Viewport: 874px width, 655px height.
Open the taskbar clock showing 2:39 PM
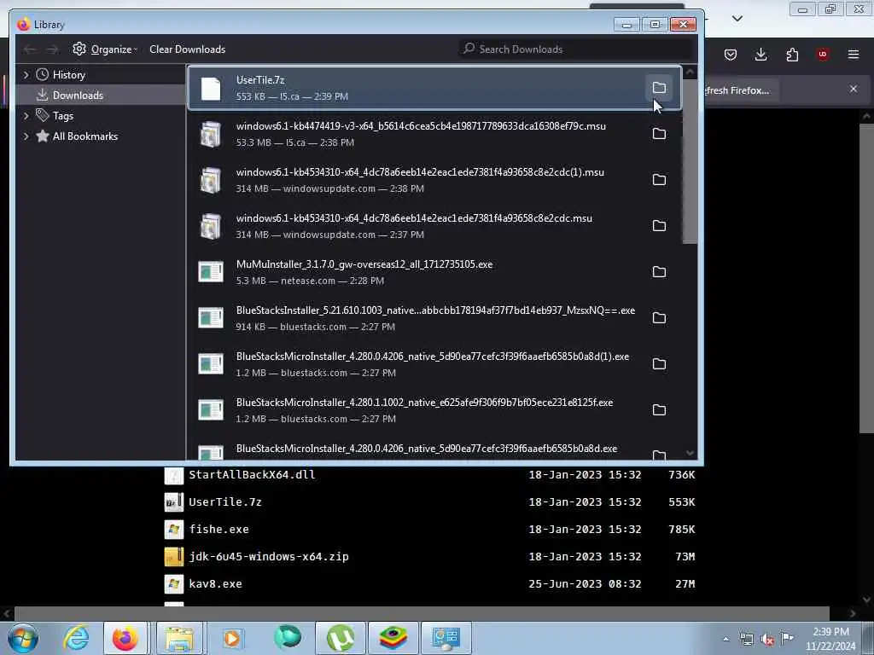click(x=830, y=639)
